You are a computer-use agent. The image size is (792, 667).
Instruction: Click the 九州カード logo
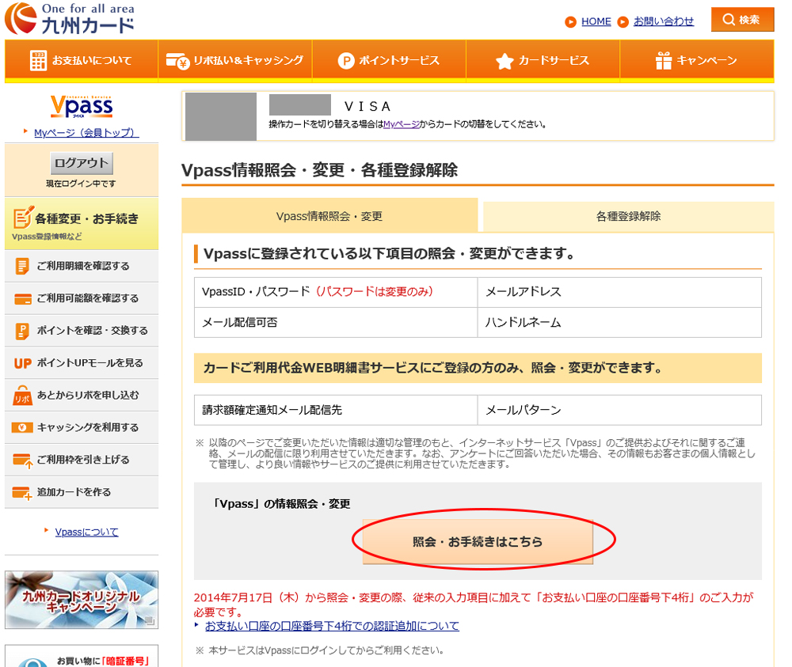click(x=70, y=19)
